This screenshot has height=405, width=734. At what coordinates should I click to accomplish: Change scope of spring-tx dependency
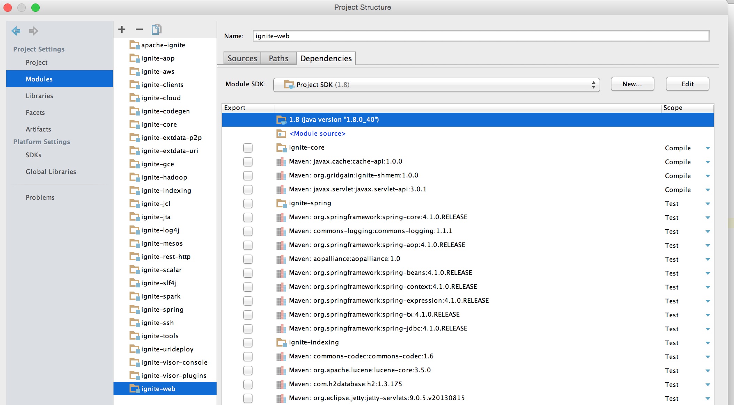click(708, 315)
